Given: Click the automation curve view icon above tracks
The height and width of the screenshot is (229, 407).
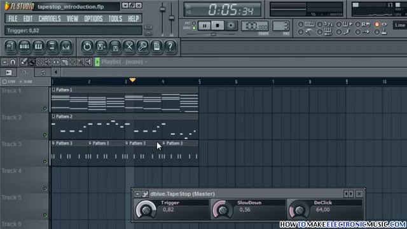Looking at the screenshot, I should [x=25, y=73].
